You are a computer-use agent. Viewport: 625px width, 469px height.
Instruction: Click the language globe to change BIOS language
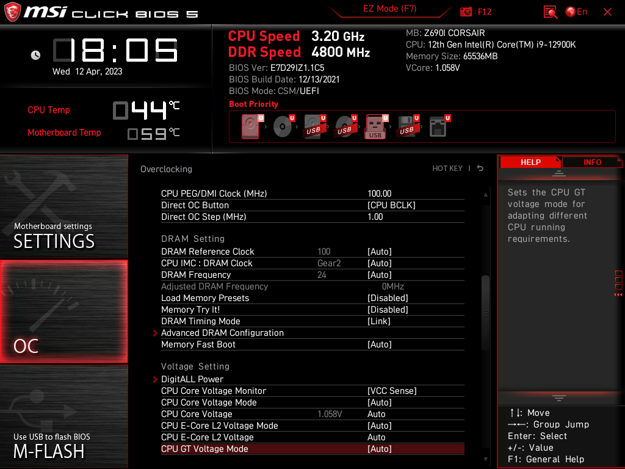pos(570,12)
